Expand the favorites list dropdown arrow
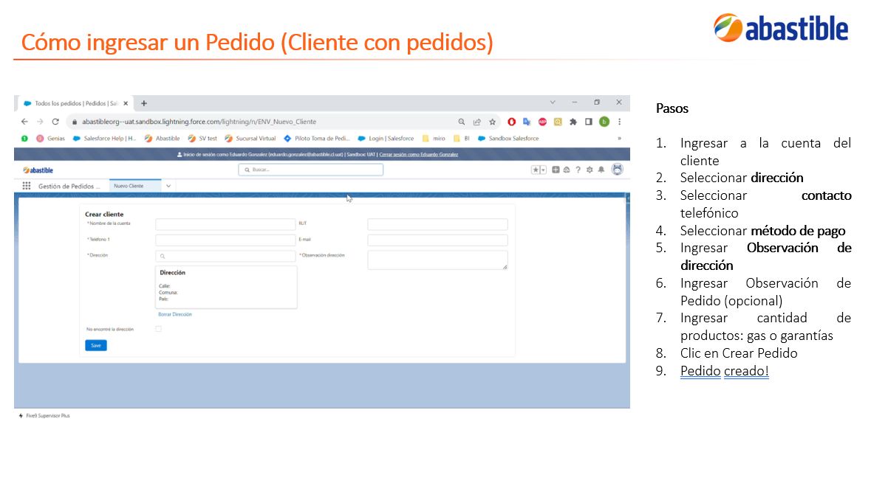The height and width of the screenshot is (486, 871). coord(543,170)
